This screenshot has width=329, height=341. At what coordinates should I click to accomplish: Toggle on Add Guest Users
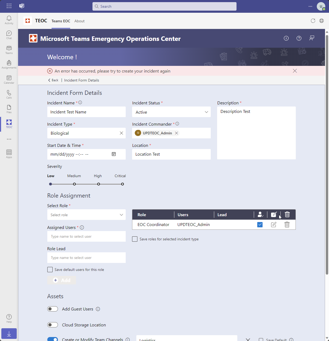click(52, 309)
